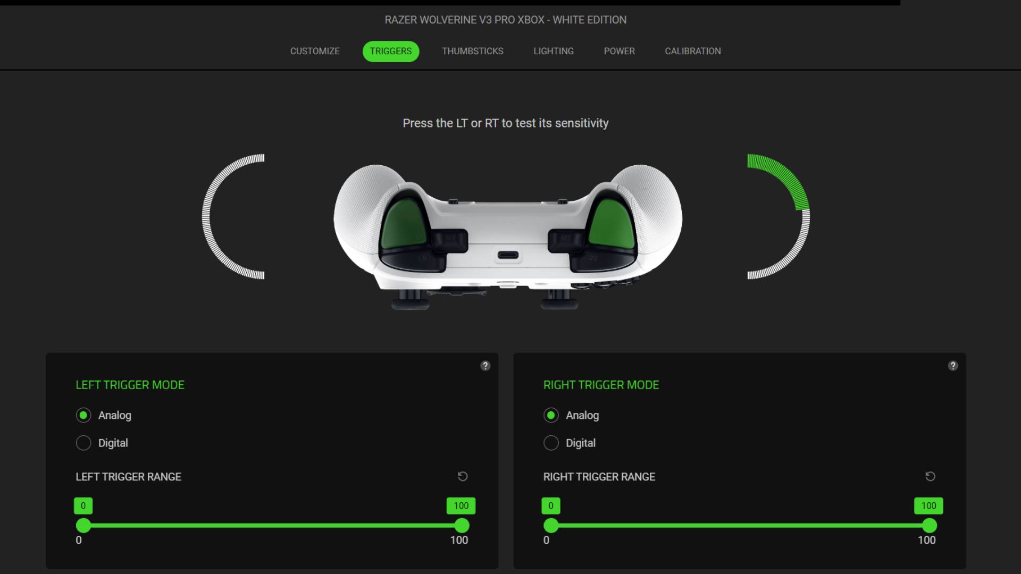The image size is (1021, 574).
Task: Click the right trigger 0 value badge
Action: (x=551, y=505)
